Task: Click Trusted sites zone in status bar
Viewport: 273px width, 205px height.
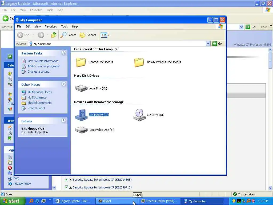Action: [x=244, y=194]
